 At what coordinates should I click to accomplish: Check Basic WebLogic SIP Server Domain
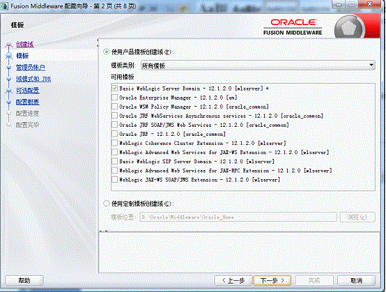(x=114, y=161)
